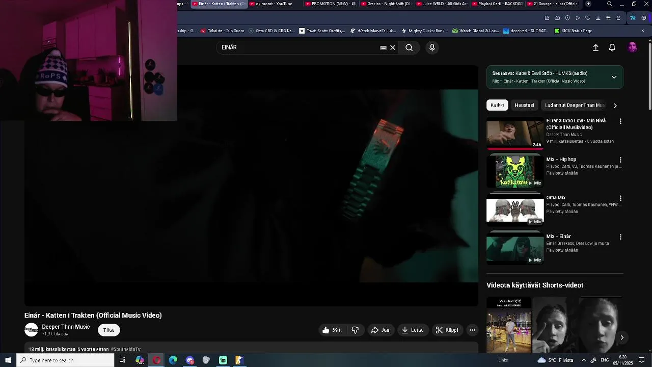Create a clip with the Klippi button
Image resolution: width=652 pixels, height=367 pixels.
447,330
